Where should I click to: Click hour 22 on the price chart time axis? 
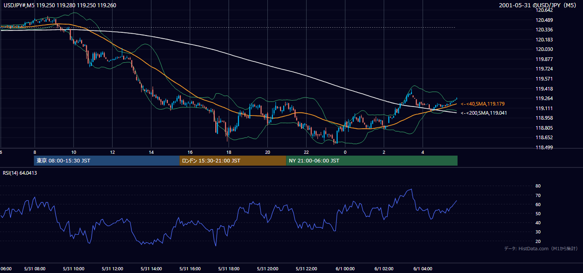pyautogui.click(x=306, y=152)
